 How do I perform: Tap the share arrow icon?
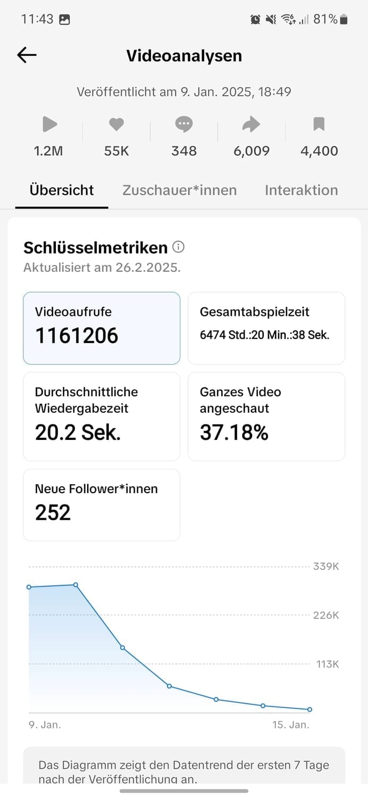click(x=251, y=124)
